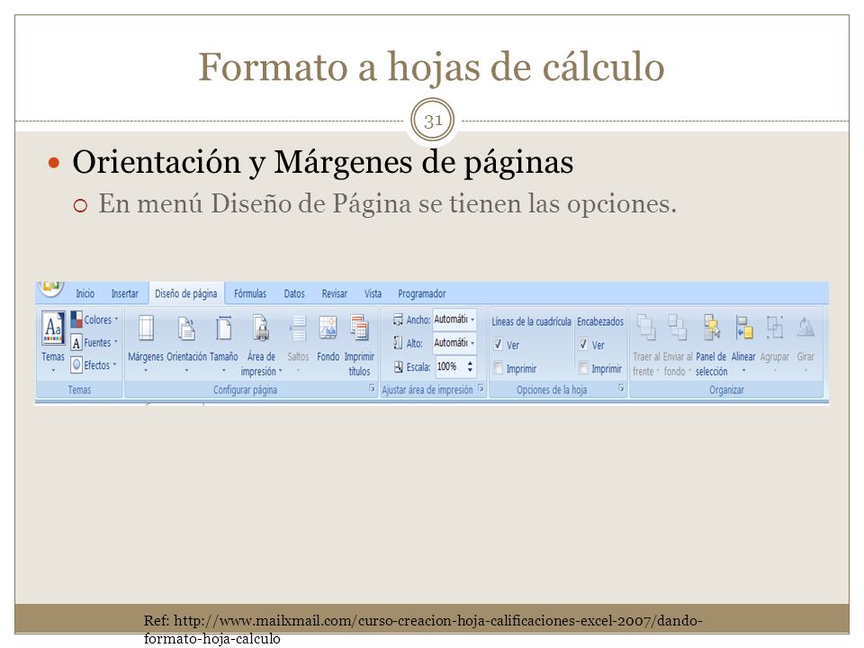Viewport: 864px width, 648px height.
Task: Open the Alinear objects icon
Action: 743,328
